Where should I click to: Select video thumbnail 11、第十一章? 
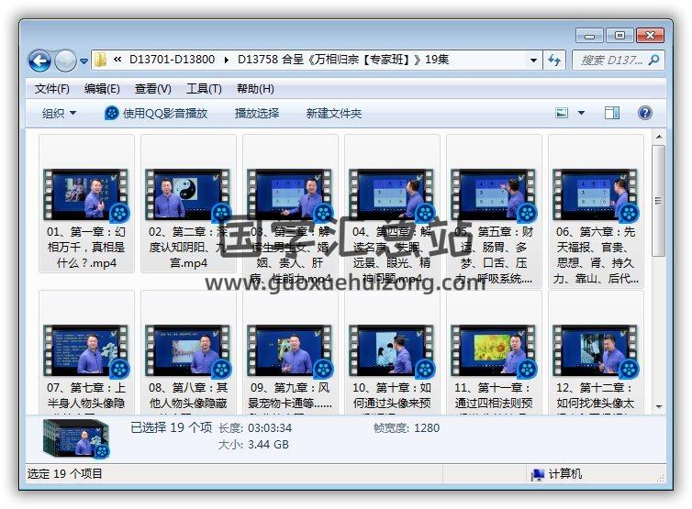(494, 350)
